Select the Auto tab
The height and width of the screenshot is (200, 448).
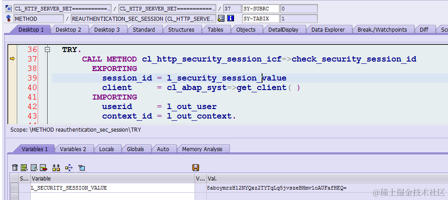[163, 149]
